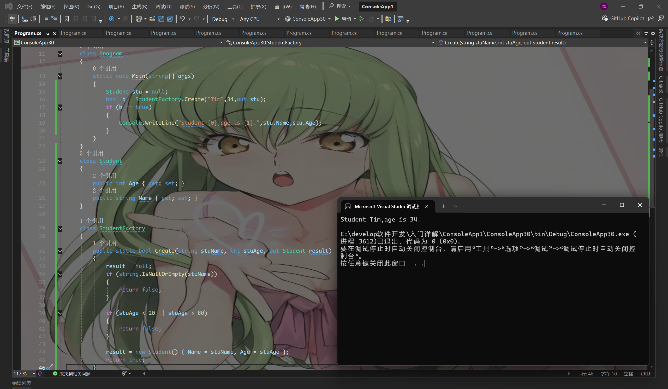Image resolution: width=668 pixels, height=389 pixels.
Task: Click the 行: 46 line indicator
Action: tap(587, 374)
